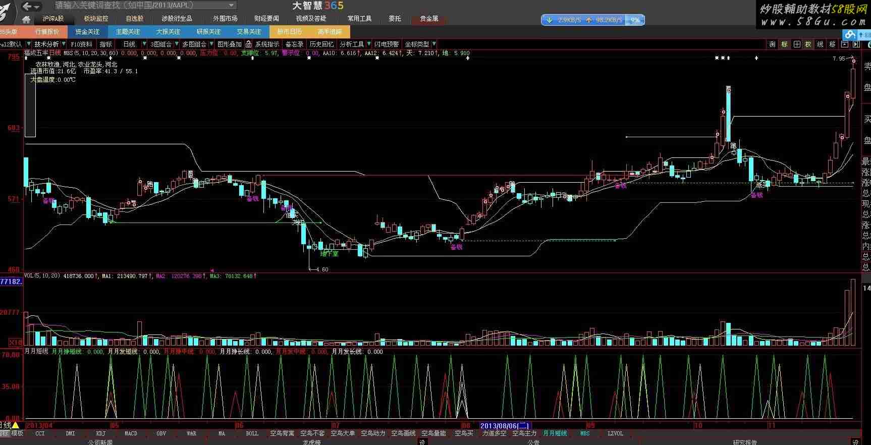This screenshot has width=871, height=445.
Task: Expand the 坐标类型 dropdown arrow
Action: click(x=434, y=44)
